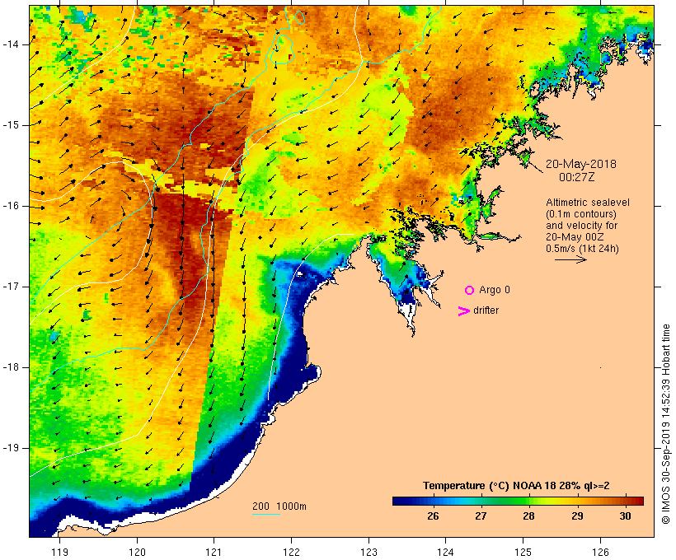The height and width of the screenshot is (560, 676).
Task: Click the 120 longitude axis label
Action: (137, 553)
